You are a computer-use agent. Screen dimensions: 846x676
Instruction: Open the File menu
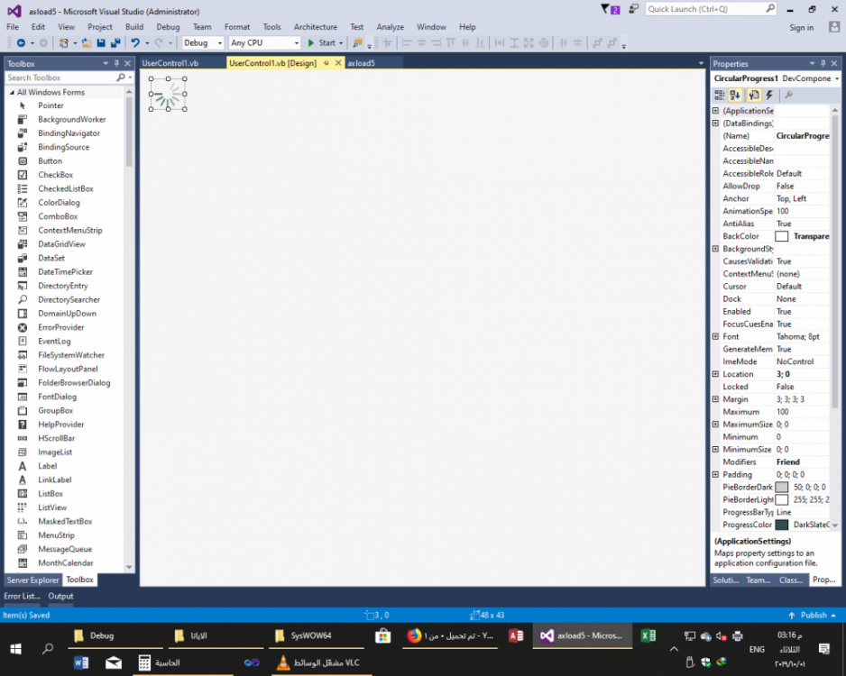(13, 27)
